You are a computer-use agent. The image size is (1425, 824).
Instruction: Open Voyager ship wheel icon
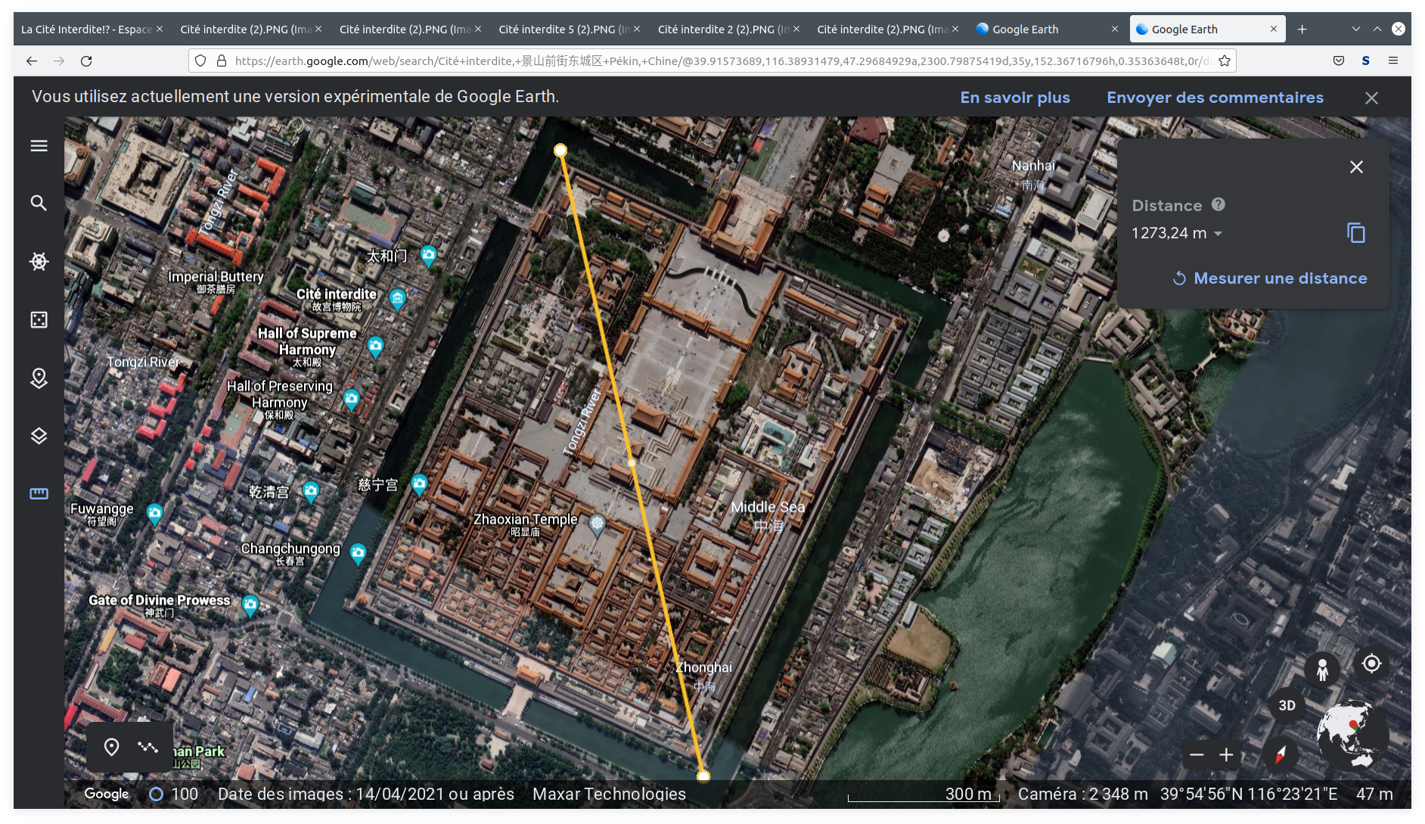click(39, 262)
